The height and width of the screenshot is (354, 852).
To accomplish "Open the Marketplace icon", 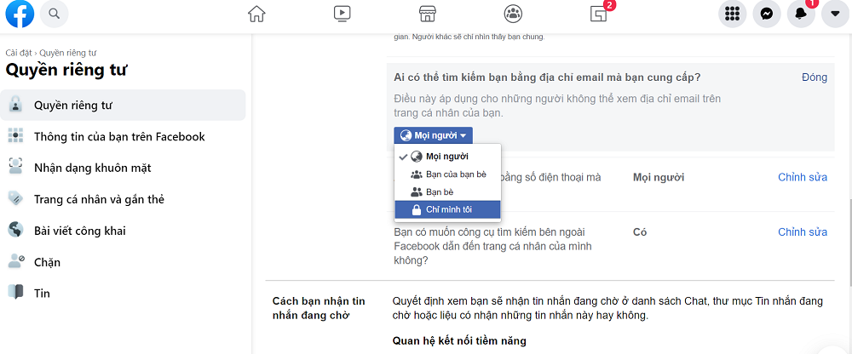I will pyautogui.click(x=427, y=14).
